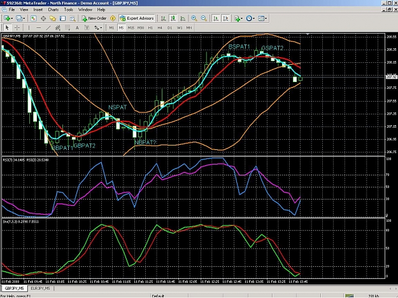Switch to Bar Chart display
Screen dimensions: 398x298
pyautogui.click(x=164, y=18)
